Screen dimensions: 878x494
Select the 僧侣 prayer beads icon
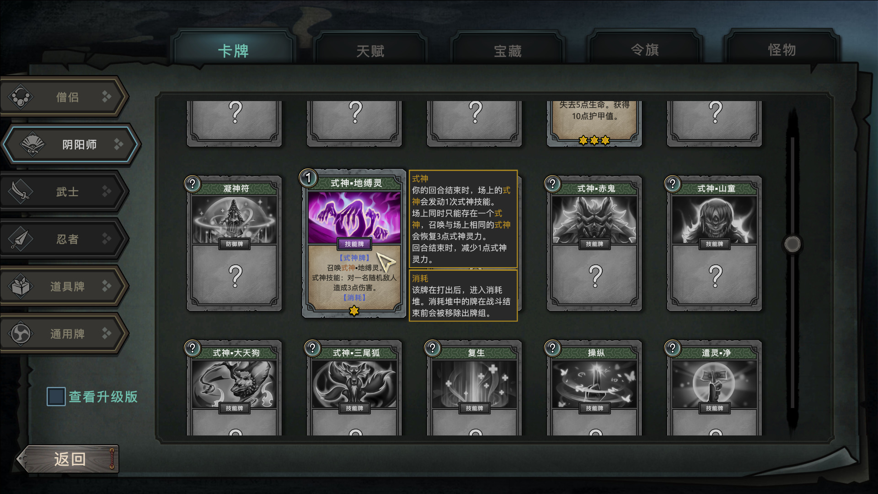click(x=21, y=97)
